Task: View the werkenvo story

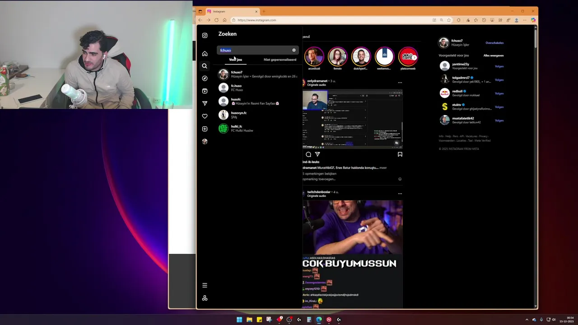Action: pos(384,57)
